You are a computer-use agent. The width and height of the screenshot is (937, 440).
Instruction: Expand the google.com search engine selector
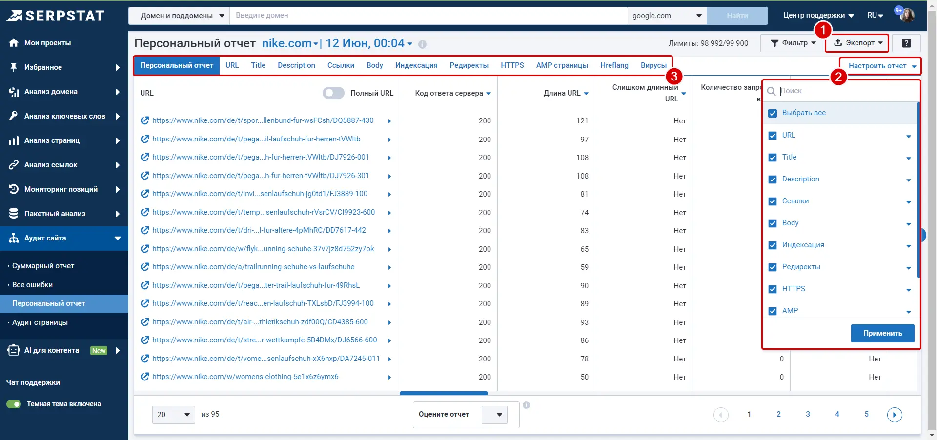coord(666,16)
